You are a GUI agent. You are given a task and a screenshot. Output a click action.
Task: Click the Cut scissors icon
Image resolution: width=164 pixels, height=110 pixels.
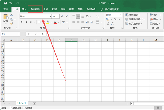point(11,15)
